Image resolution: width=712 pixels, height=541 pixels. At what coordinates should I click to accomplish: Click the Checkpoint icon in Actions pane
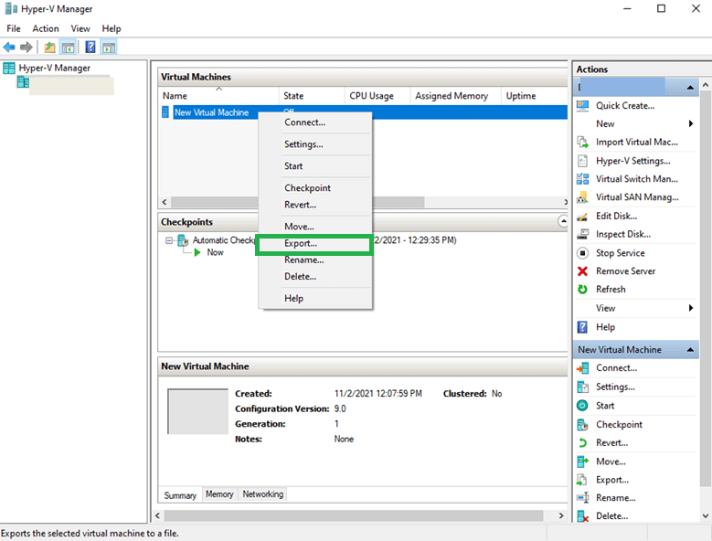(582, 424)
